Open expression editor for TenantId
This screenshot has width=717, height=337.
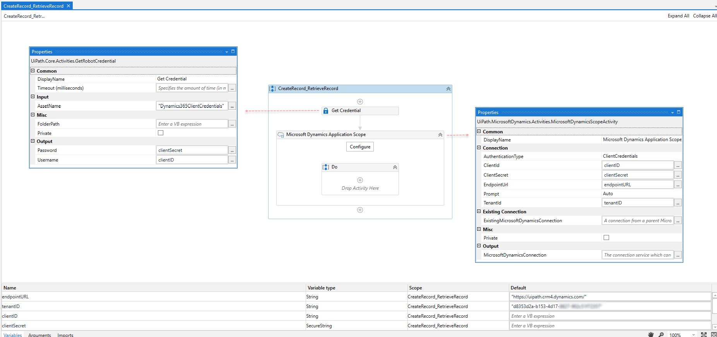click(678, 203)
